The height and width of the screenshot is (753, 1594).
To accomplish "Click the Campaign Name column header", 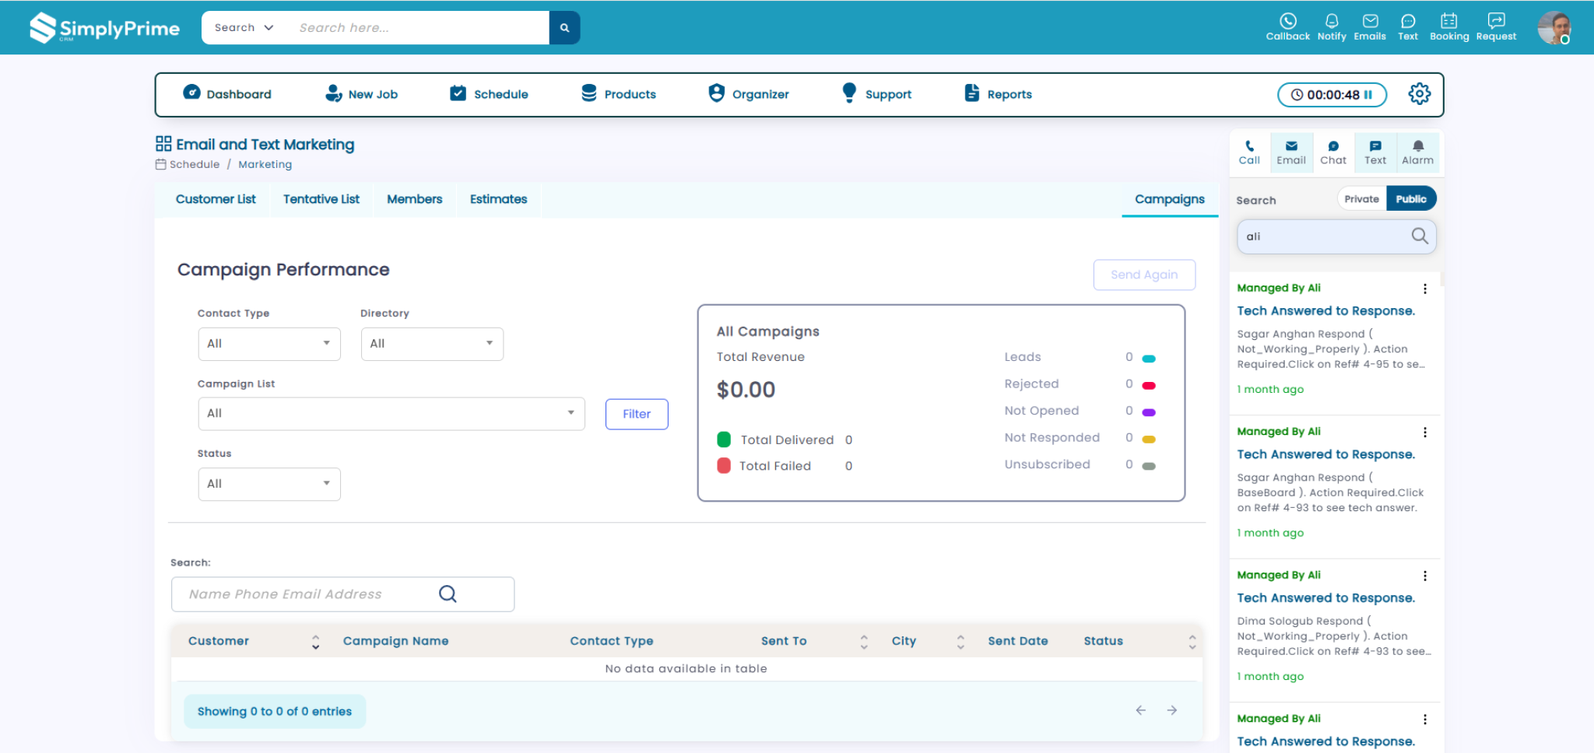I will pos(395,641).
